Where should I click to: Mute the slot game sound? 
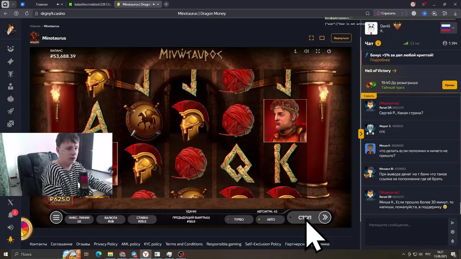coord(306,51)
